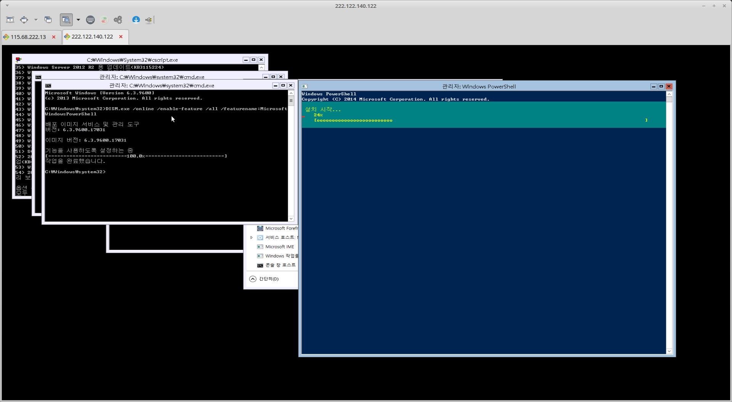Image resolution: width=732 pixels, height=402 pixels.
Task: Click scroll up arrow in PowerShell window
Action: coord(669,94)
